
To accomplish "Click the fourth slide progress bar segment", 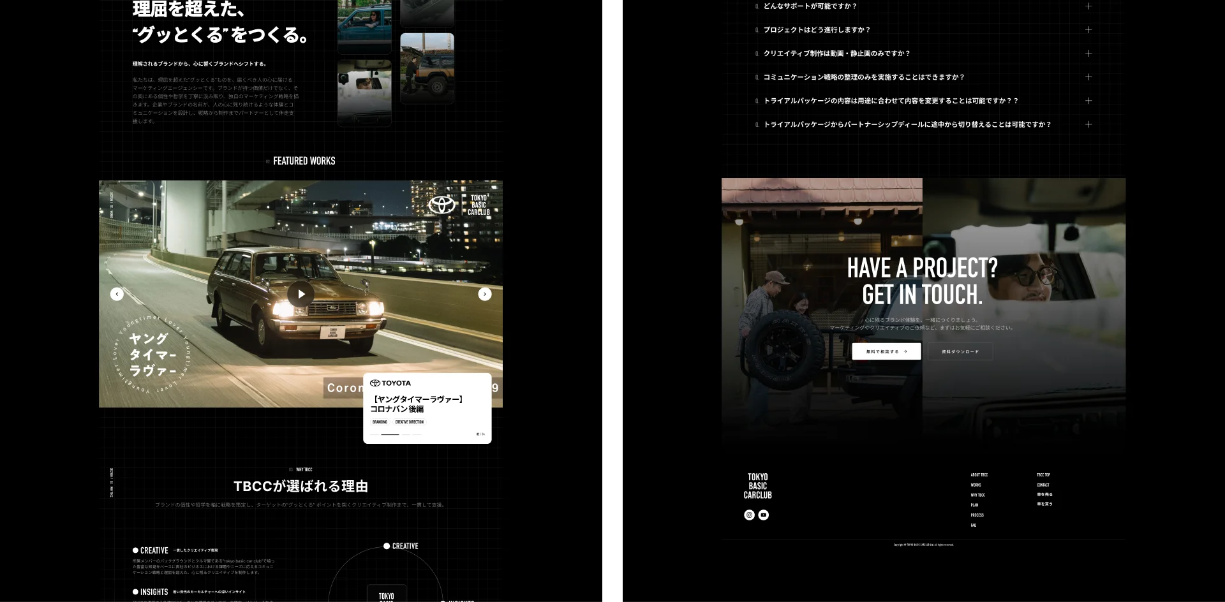I will pos(417,434).
